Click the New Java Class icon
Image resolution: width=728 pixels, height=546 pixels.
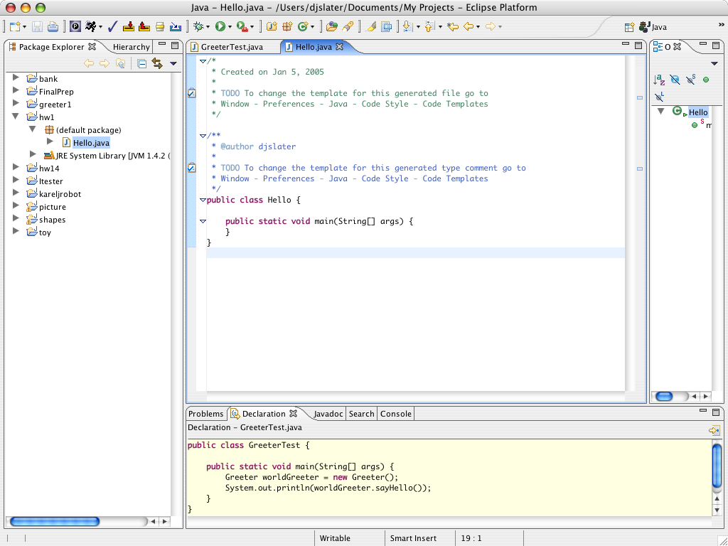tap(303, 26)
